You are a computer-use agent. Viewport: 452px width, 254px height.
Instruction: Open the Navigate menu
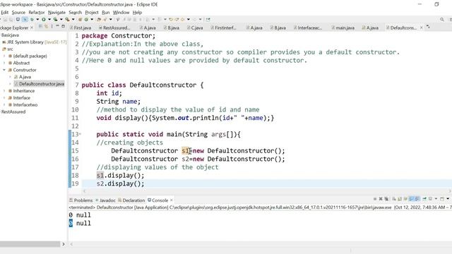tap(56, 13)
